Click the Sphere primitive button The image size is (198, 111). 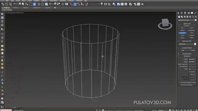click(x=182, y=31)
